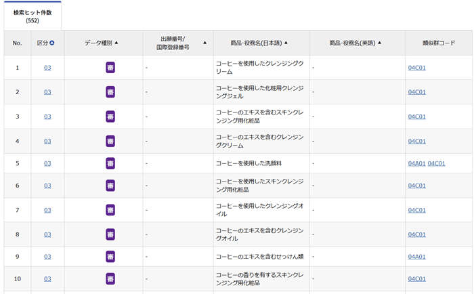This screenshot has height=294, width=474.
Task: Select the 検索ヒット件数 (552) tab
Action: (33, 16)
